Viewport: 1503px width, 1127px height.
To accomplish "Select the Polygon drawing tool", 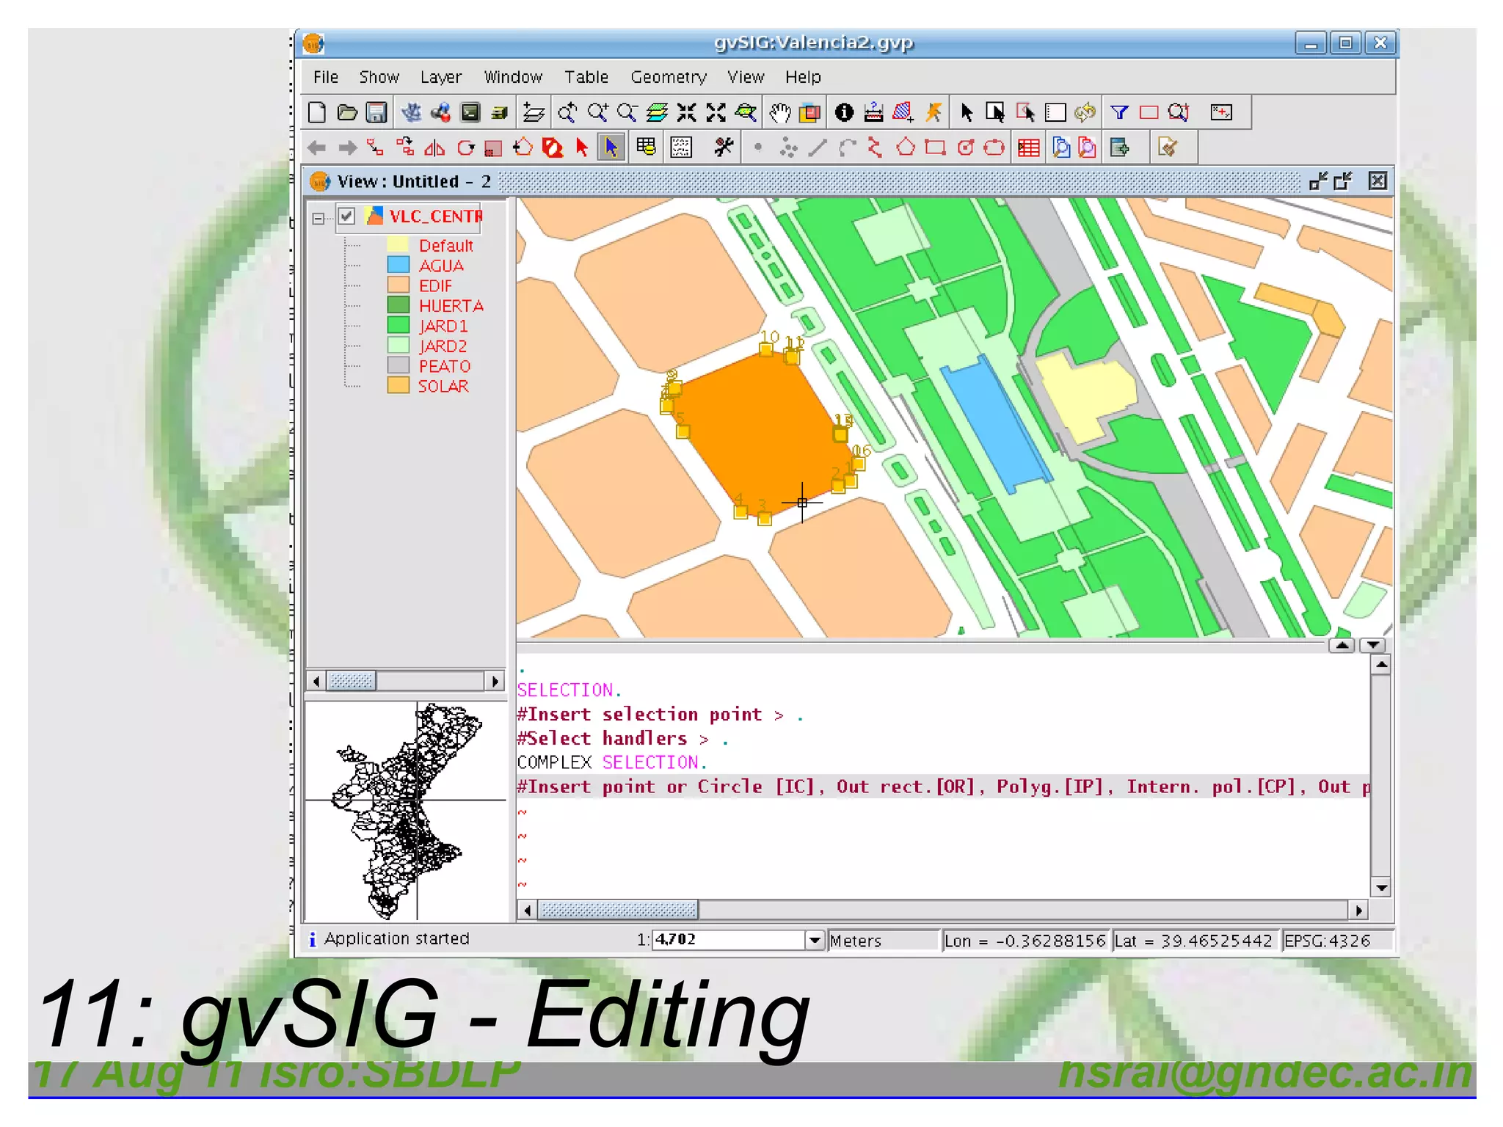I will [906, 148].
